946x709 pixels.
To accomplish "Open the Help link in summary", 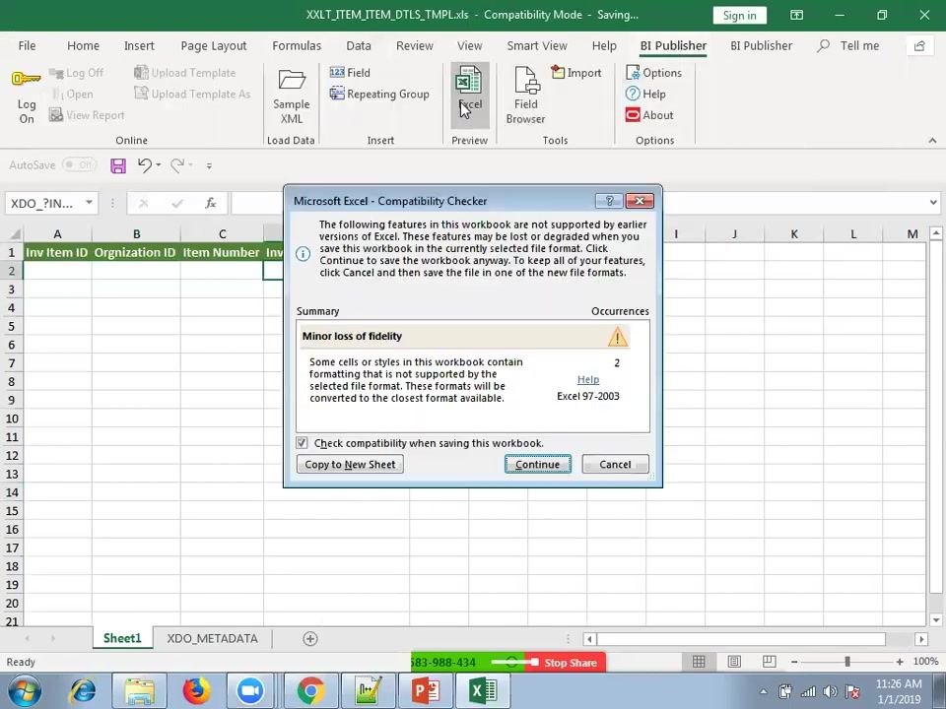I will [x=588, y=379].
